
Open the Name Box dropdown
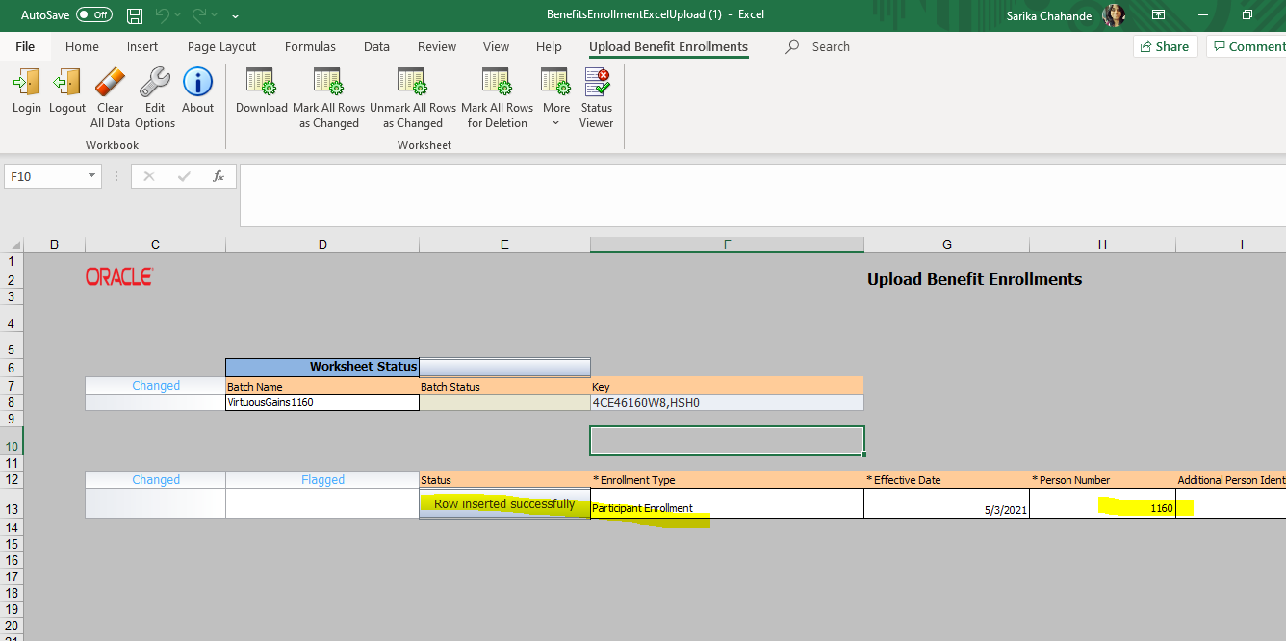93,176
